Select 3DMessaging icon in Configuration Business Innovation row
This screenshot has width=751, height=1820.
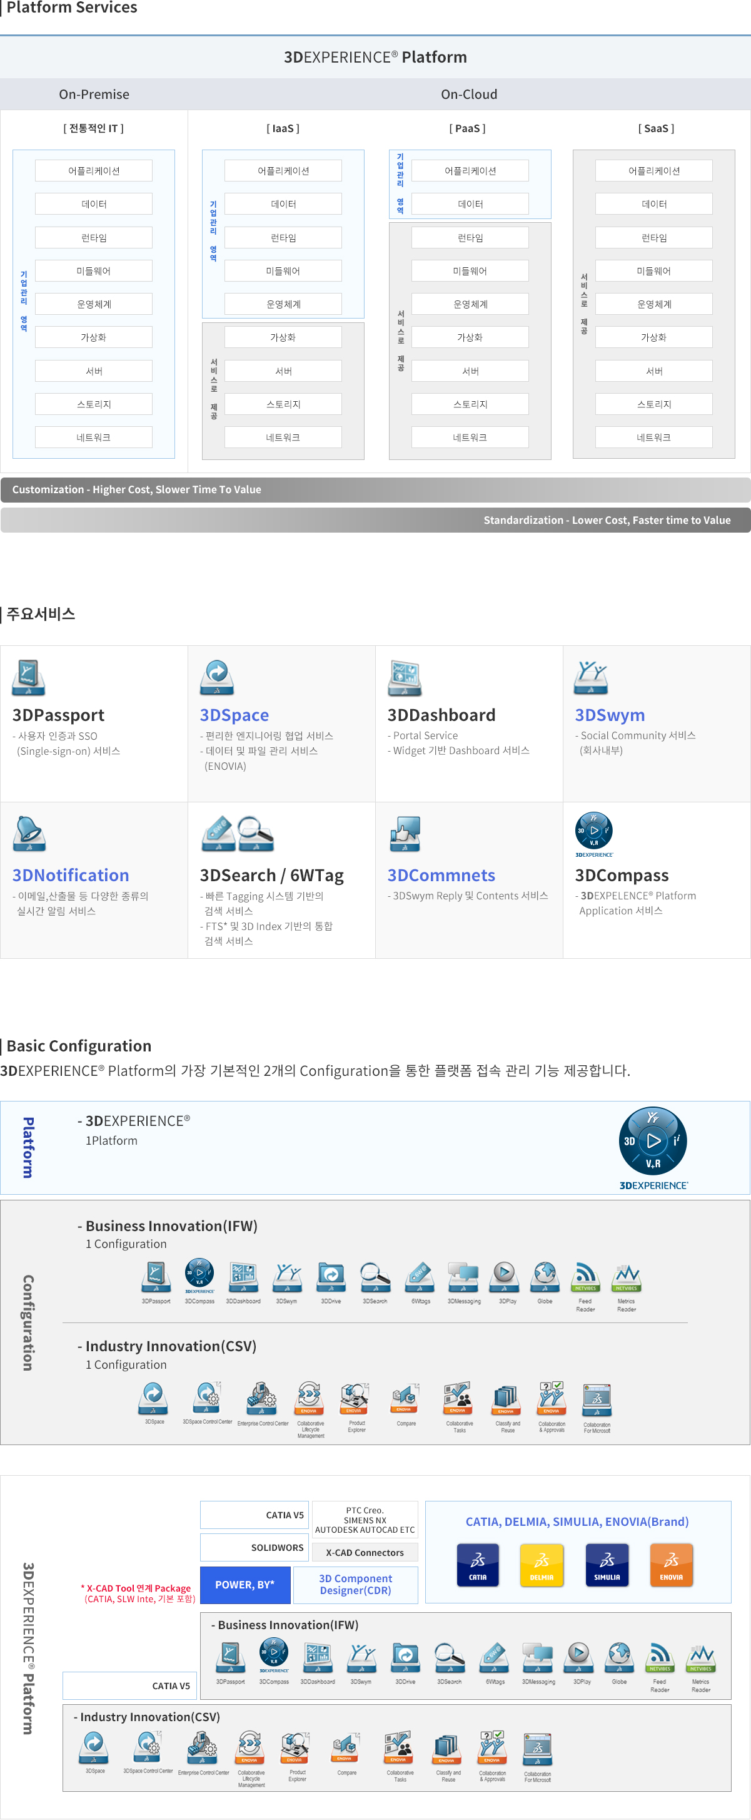464,1277
